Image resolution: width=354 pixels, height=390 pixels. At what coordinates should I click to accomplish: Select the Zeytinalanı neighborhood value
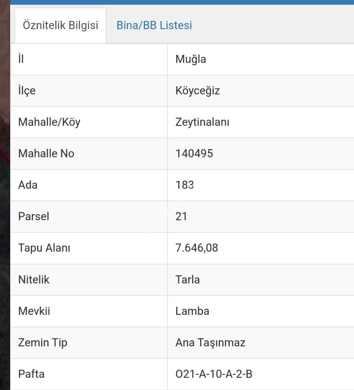(202, 122)
